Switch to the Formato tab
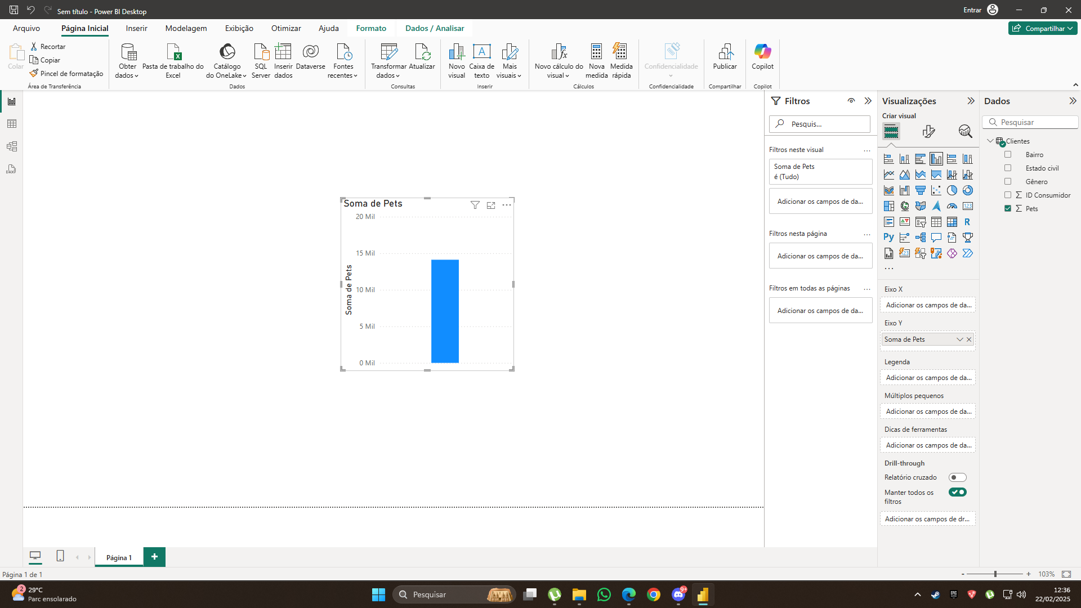Viewport: 1081px width, 608px height. point(371,28)
